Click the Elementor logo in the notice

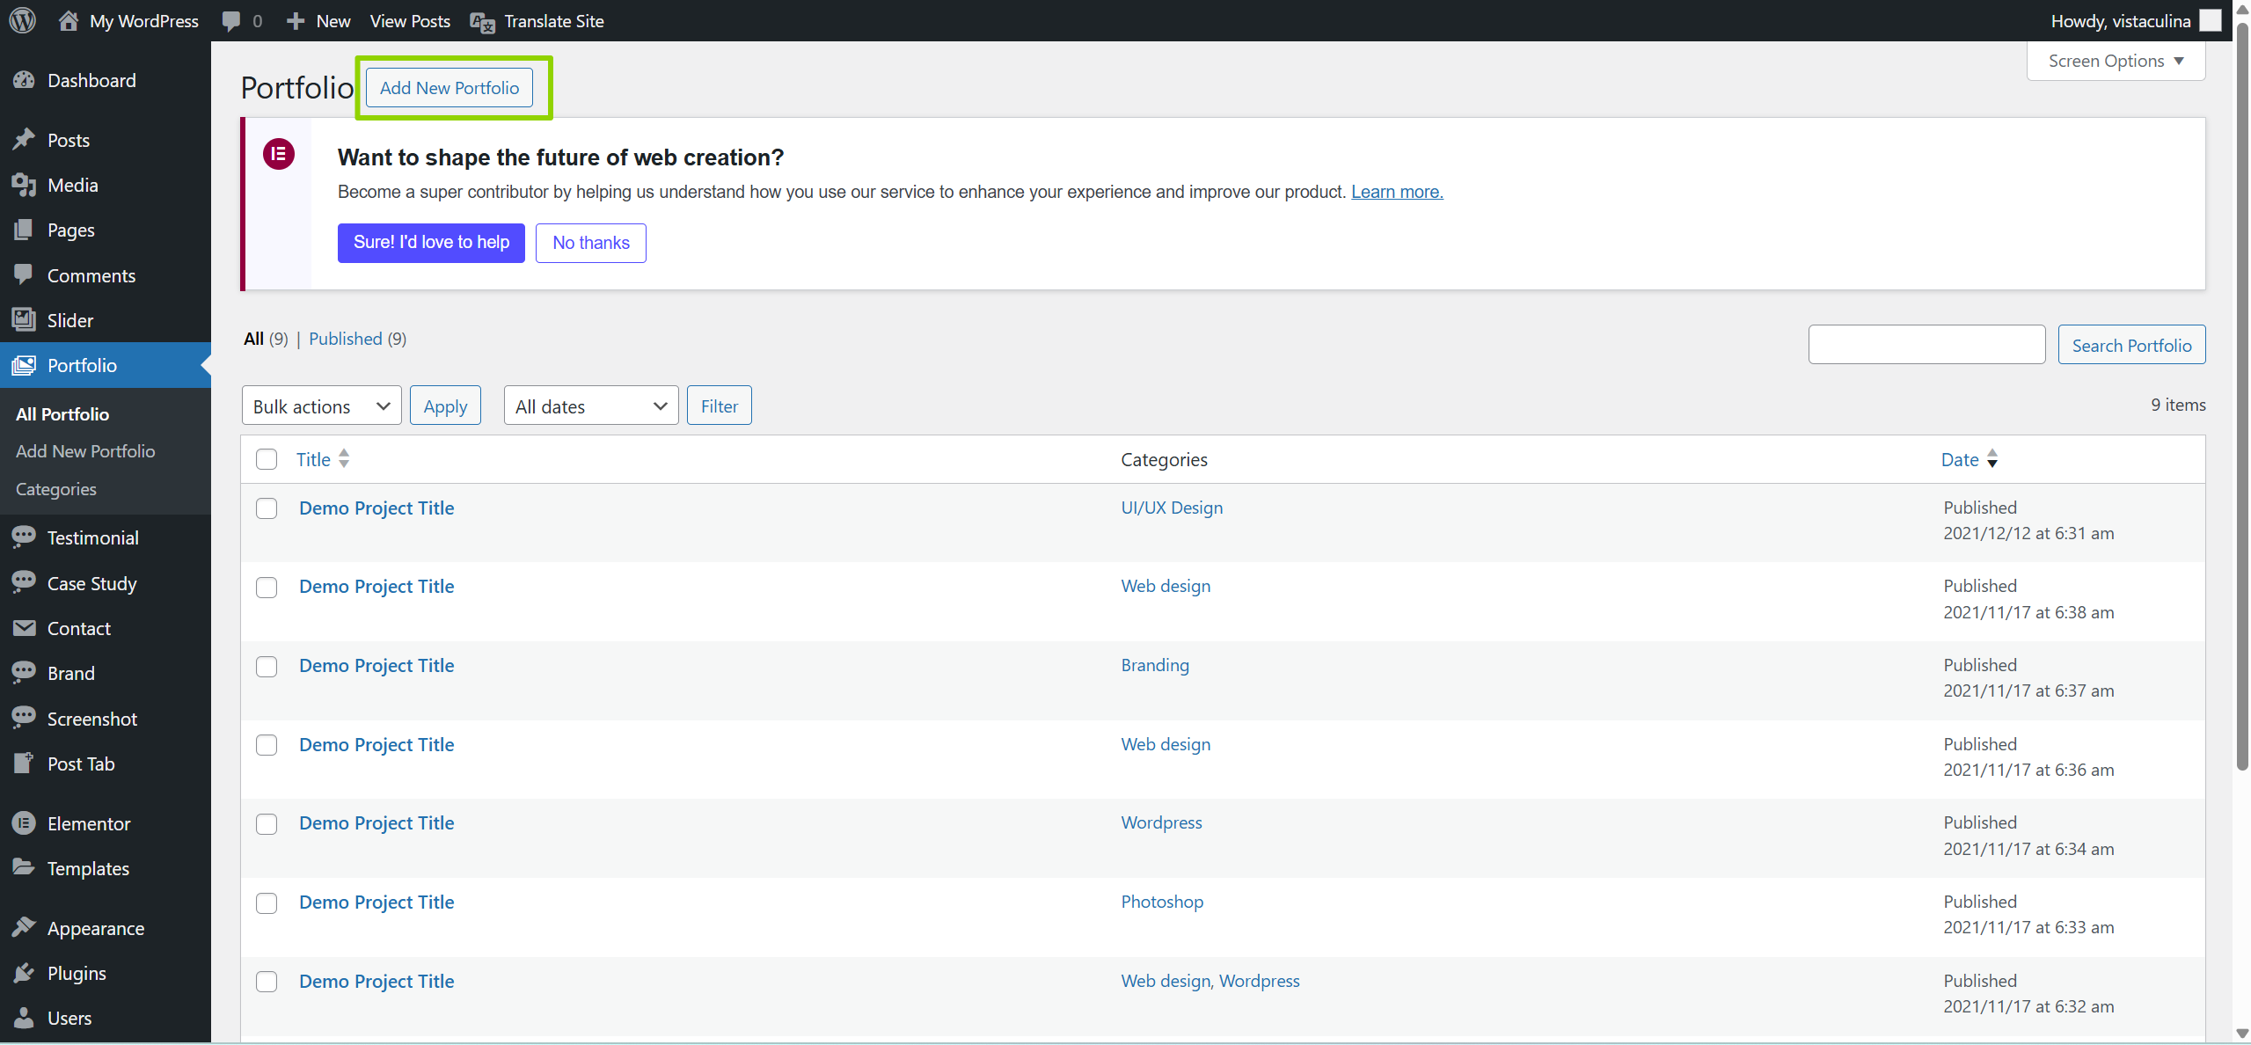tap(279, 154)
